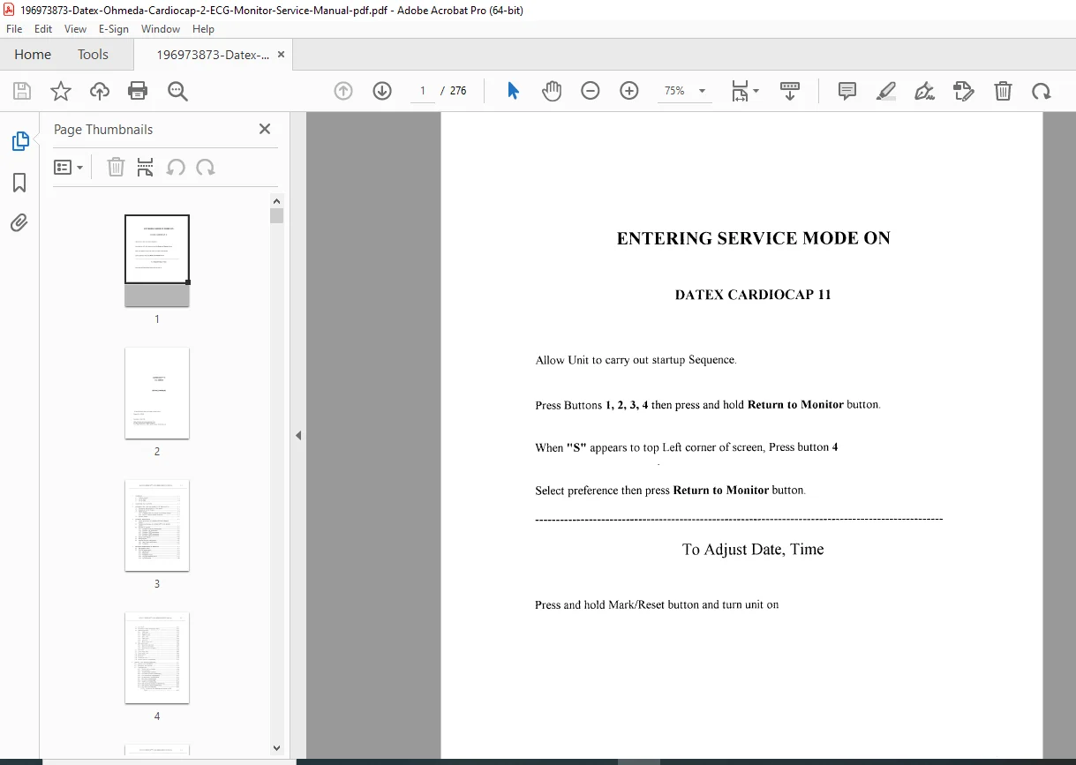Open Bookmarks sidebar icon
1076x765 pixels.
click(x=19, y=183)
